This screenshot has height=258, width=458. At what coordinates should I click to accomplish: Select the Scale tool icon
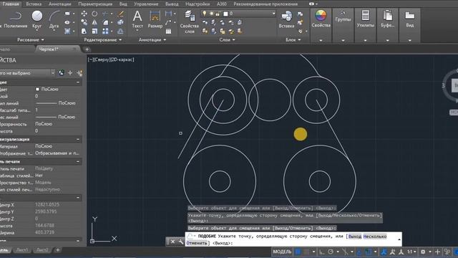pyautogui.click(x=94, y=31)
